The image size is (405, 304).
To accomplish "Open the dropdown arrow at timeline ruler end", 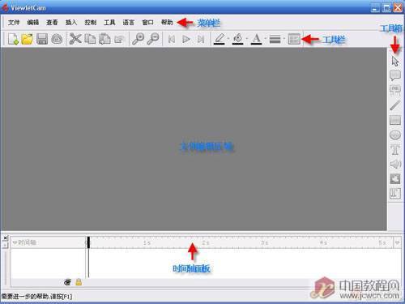I will point(397,242).
